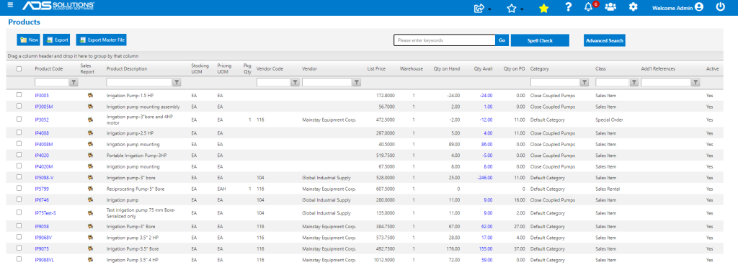Screen dimensions: 738x270
Task: Open product link IP75Test-S
Action: [45, 213]
